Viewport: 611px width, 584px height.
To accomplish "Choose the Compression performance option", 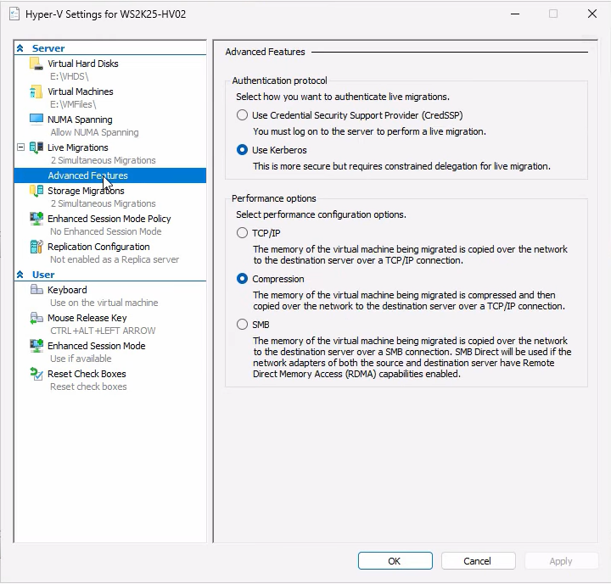I will tap(242, 279).
